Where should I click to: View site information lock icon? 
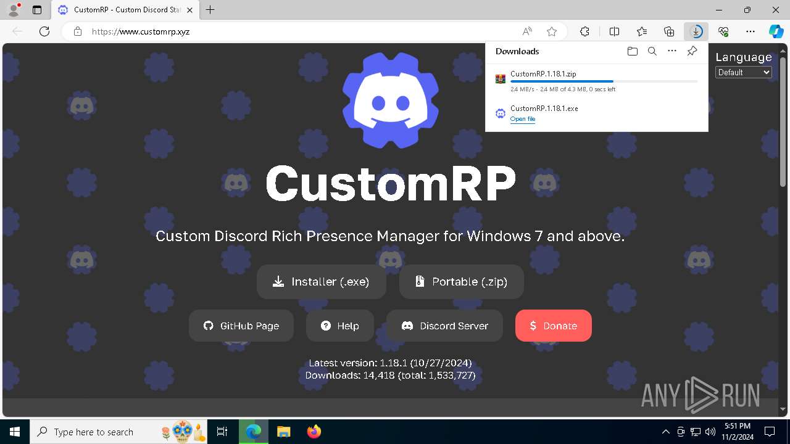click(78, 31)
